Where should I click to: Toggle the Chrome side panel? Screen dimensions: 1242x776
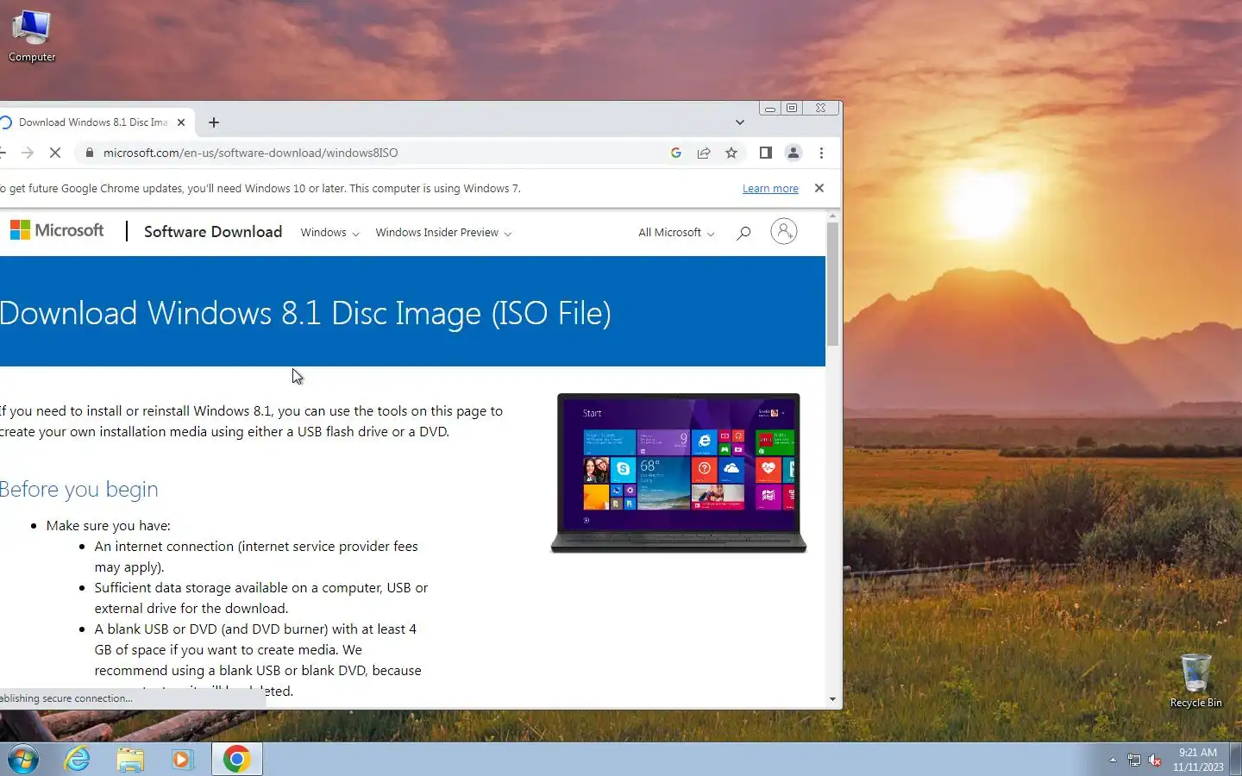tap(765, 153)
